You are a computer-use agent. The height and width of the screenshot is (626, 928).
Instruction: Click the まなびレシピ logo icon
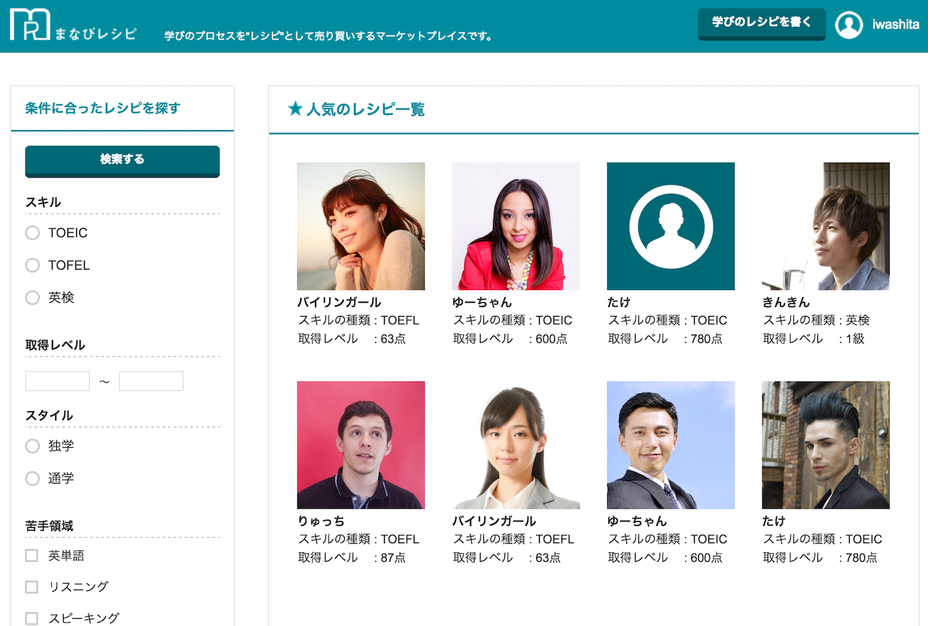click(30, 25)
